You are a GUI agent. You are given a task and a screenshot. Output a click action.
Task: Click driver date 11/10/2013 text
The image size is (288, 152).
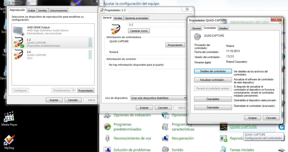(x=233, y=51)
